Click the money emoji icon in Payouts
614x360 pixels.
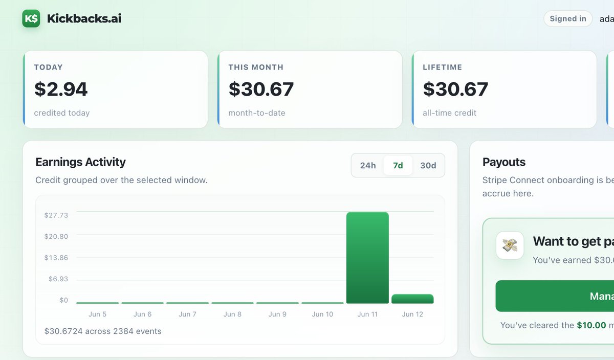510,245
